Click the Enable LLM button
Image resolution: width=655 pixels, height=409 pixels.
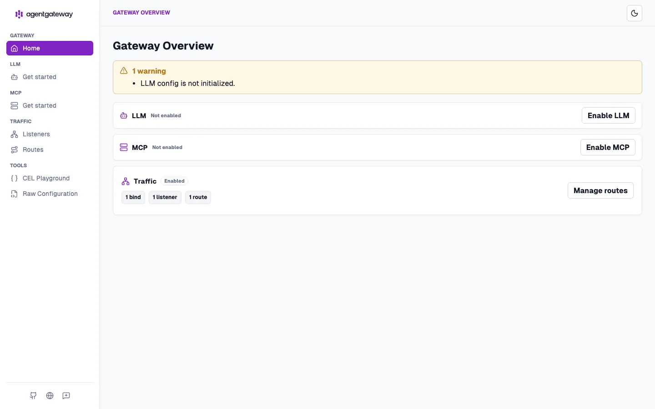pos(608,115)
